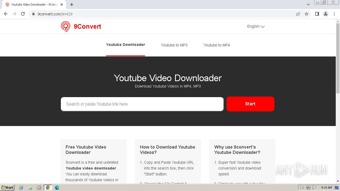Open the Windows Start menu
Viewport: 340px width, 191px height.
click(7, 188)
